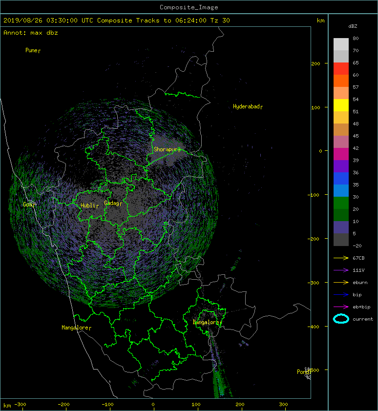This screenshot has width=378, height=411.
Task: Click the -300 tick on vertical axis
Action: pos(313,283)
